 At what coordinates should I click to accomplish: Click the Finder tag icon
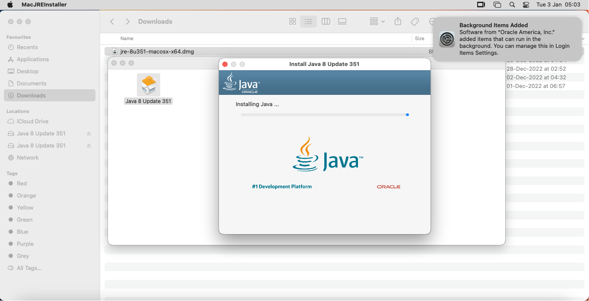coord(415,22)
